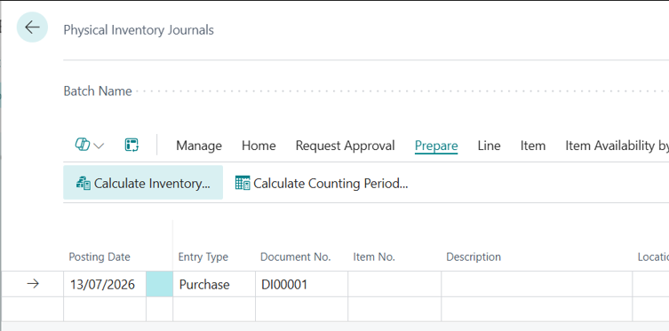This screenshot has width=669, height=331.
Task: Open the Item Availability by menu
Action: (x=617, y=146)
